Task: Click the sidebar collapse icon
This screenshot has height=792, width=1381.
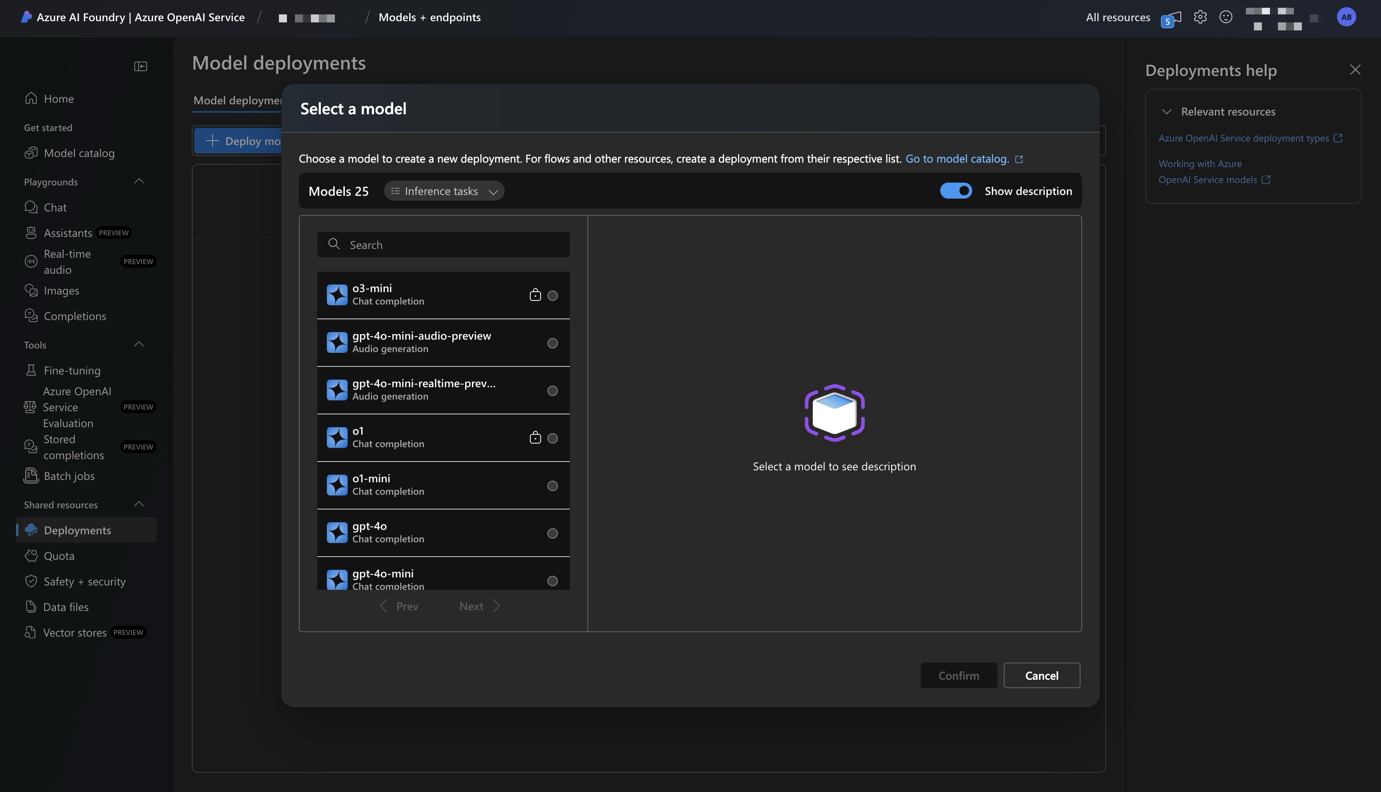Action: 140,66
